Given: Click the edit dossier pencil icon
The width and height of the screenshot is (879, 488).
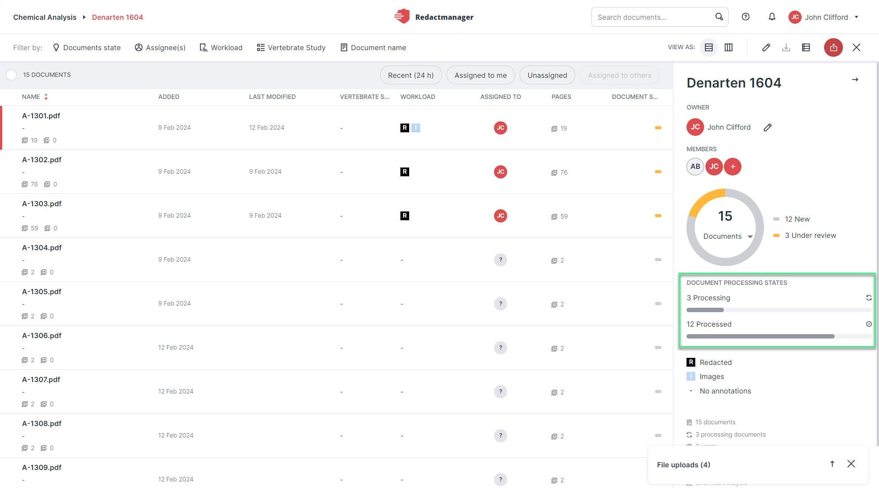Looking at the screenshot, I should coord(766,47).
